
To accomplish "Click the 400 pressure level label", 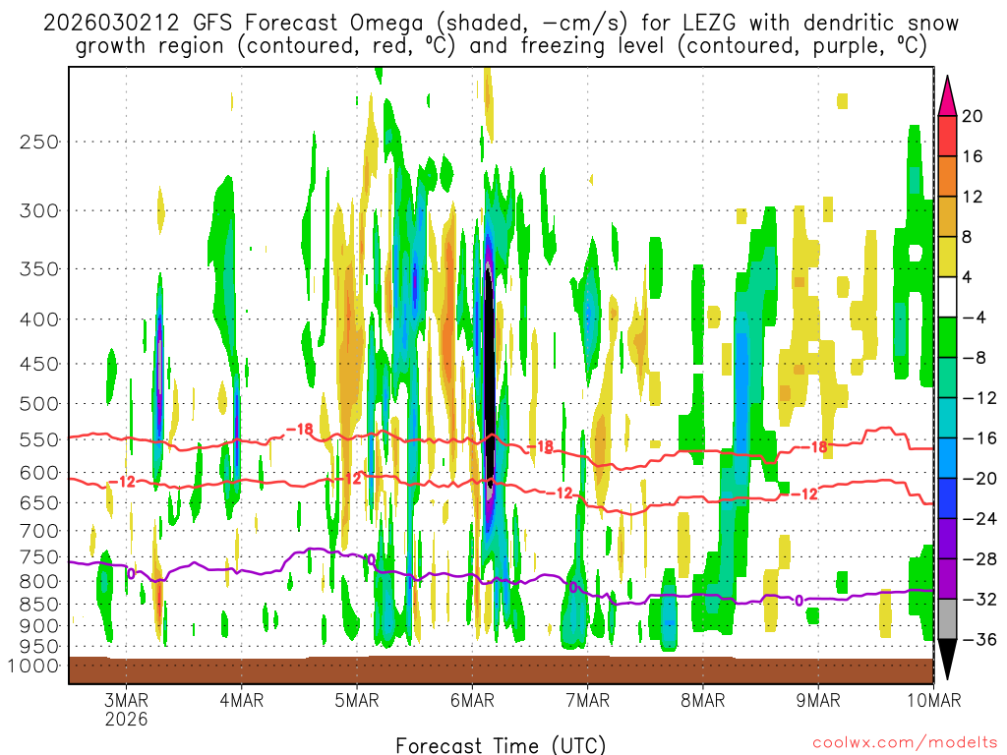I will pos(39,319).
